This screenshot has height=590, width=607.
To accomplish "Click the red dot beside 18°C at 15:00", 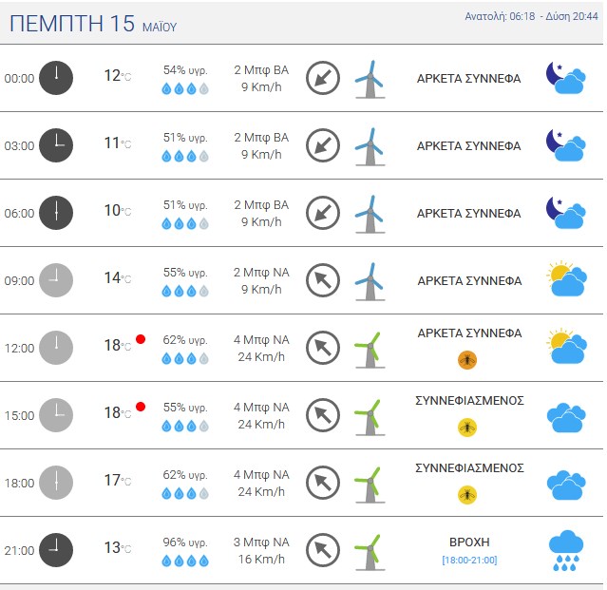I will (141, 407).
